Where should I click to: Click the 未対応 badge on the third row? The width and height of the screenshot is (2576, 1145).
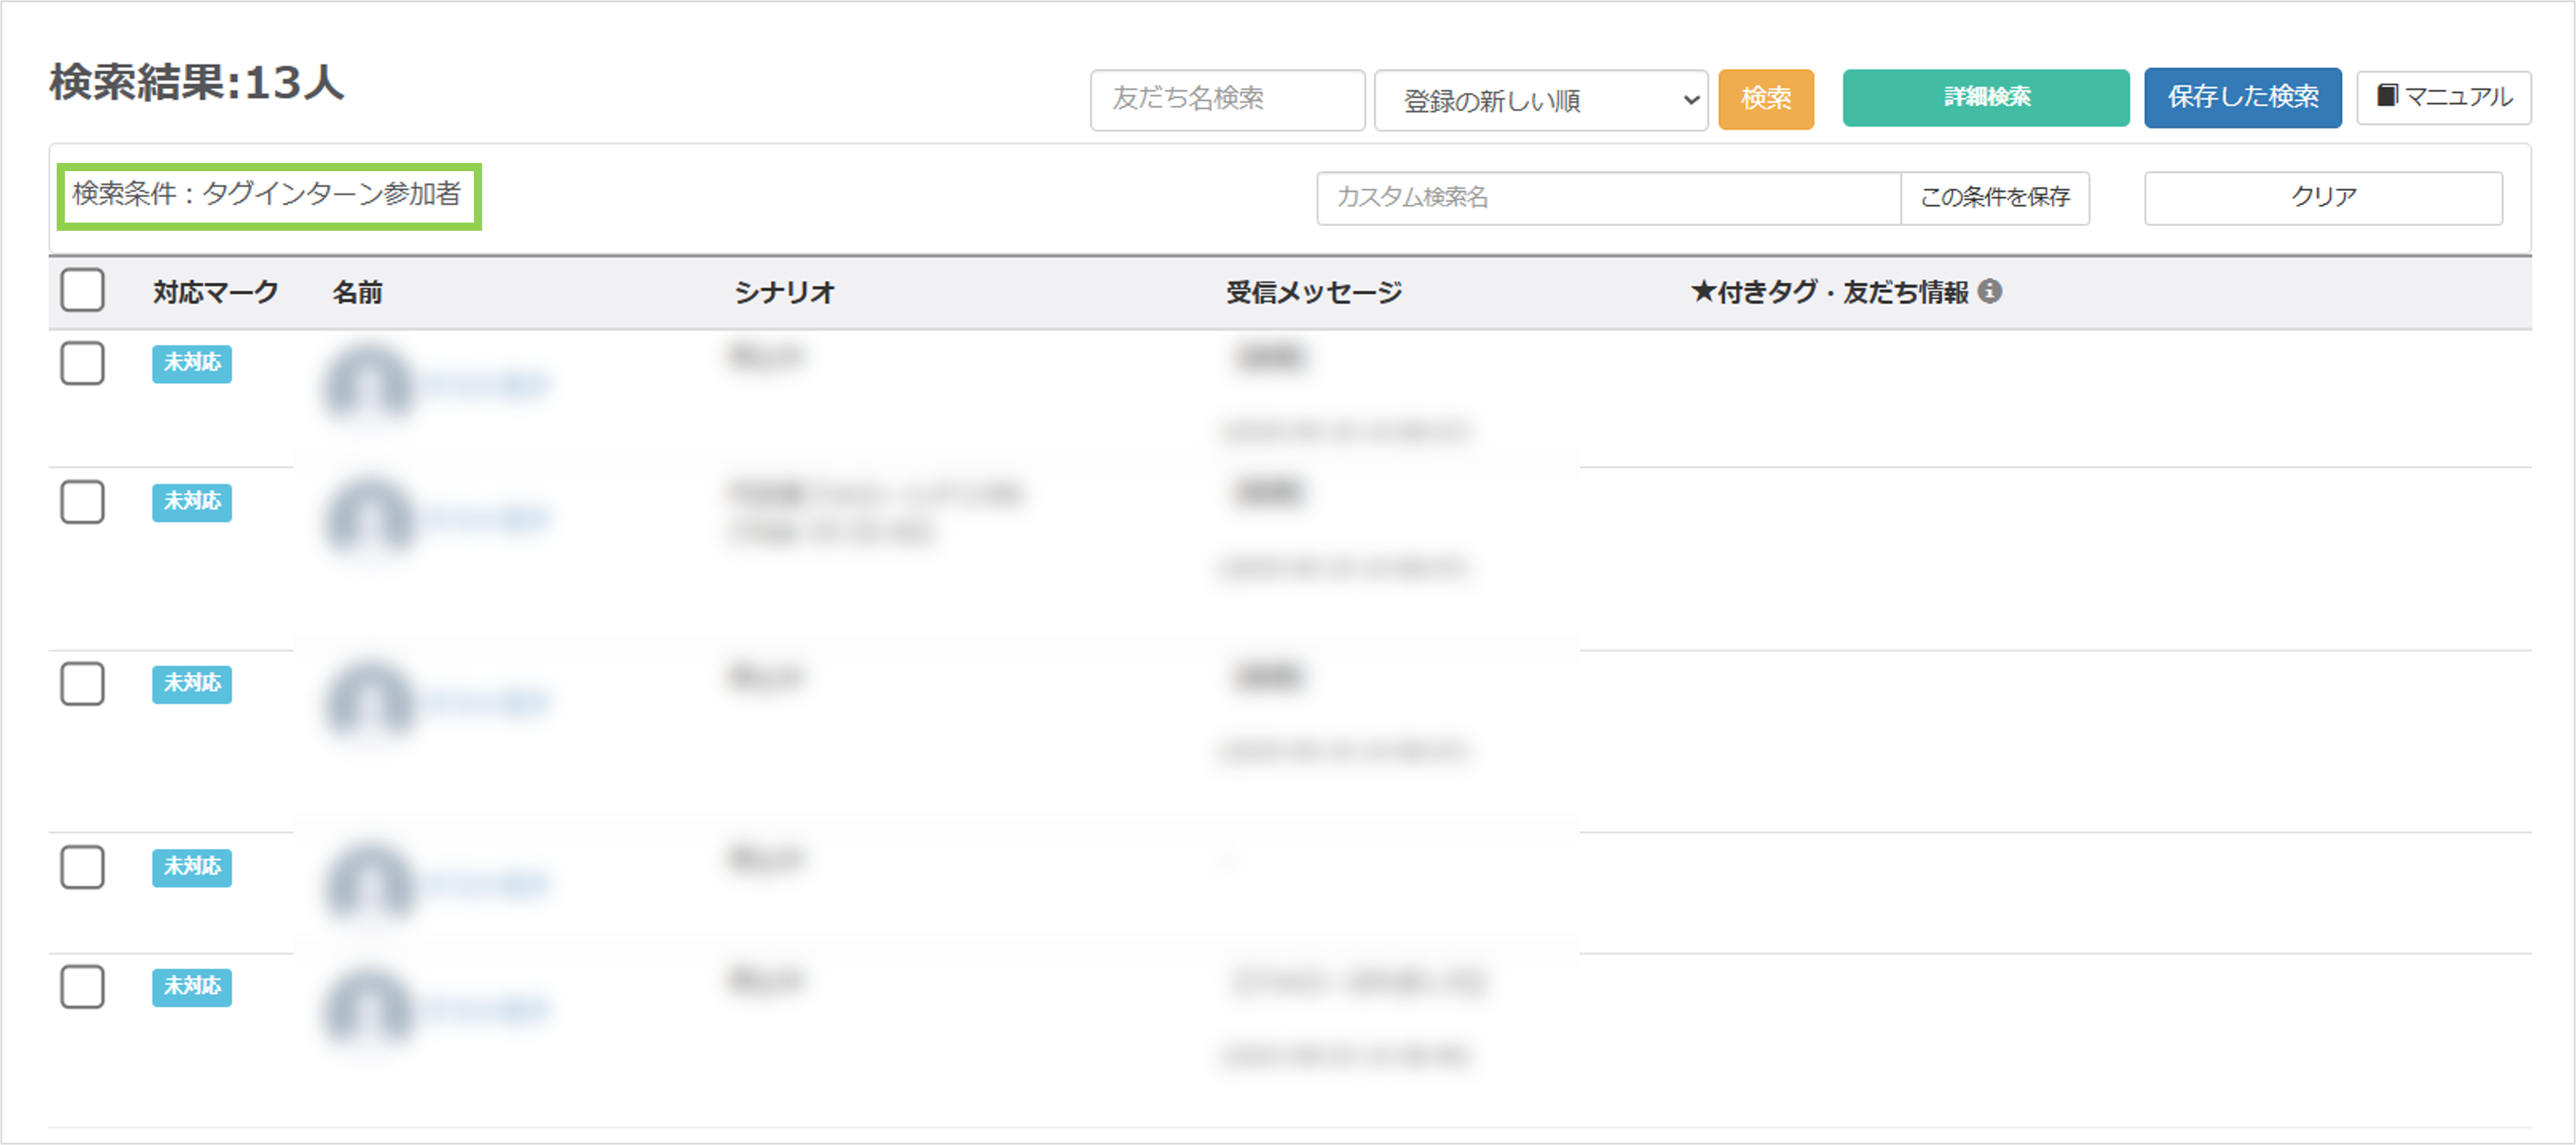point(191,685)
